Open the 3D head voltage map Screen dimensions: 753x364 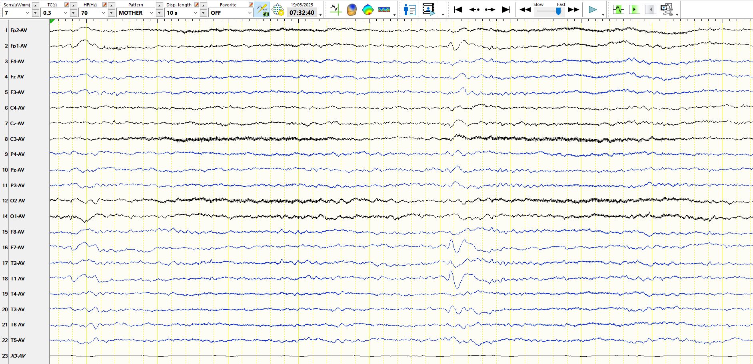pyautogui.click(x=352, y=10)
